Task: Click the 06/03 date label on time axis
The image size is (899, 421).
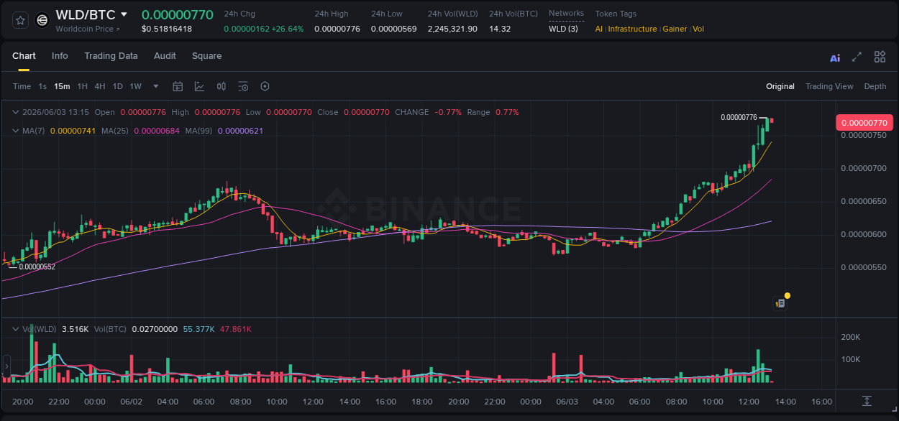Action: pyautogui.click(x=567, y=402)
